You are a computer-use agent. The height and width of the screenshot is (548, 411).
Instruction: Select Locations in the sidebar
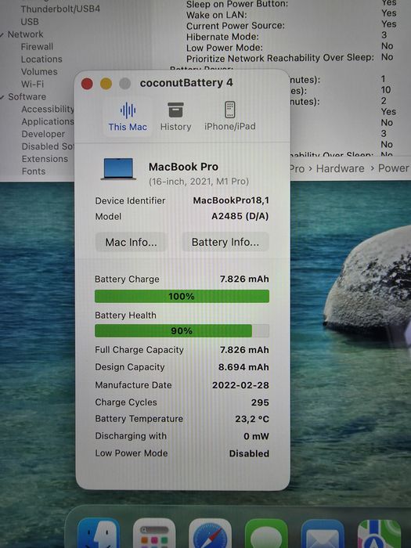pos(41,59)
